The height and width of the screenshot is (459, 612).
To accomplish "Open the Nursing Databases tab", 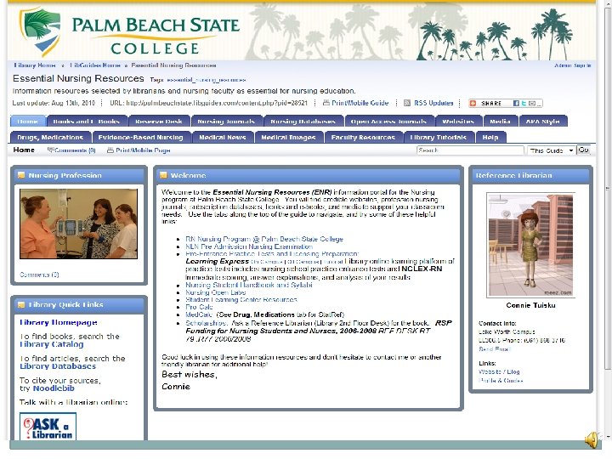I will pyautogui.click(x=303, y=122).
